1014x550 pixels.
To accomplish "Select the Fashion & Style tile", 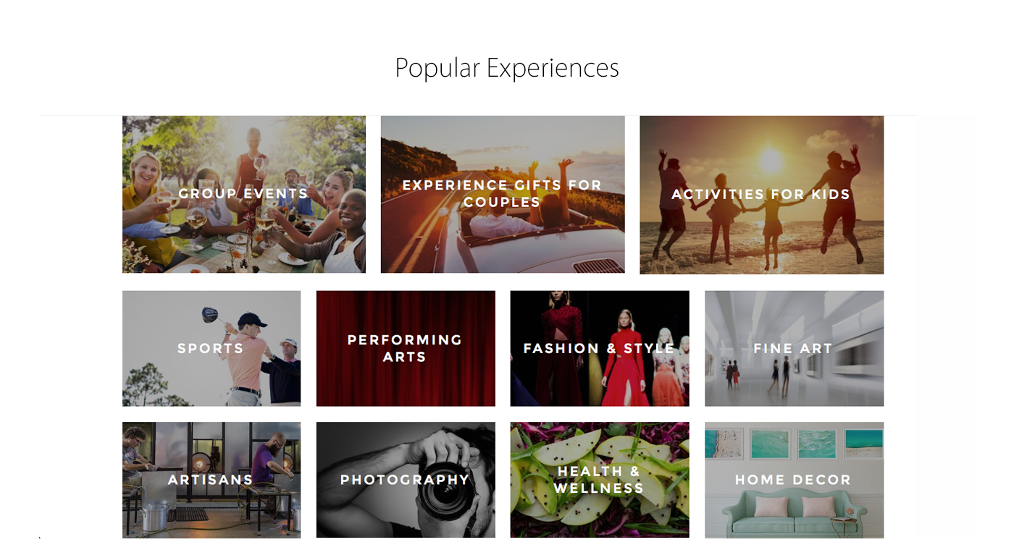I will pyautogui.click(x=599, y=376).
